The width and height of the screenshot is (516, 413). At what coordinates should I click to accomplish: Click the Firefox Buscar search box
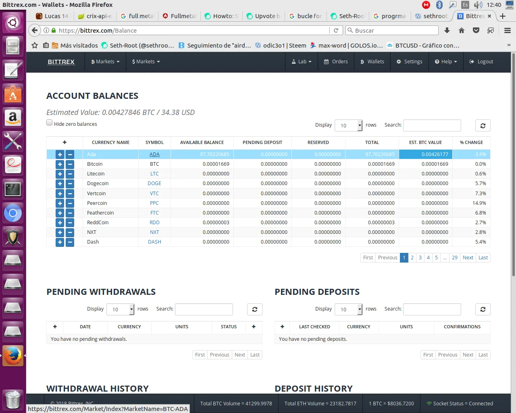coord(392,30)
